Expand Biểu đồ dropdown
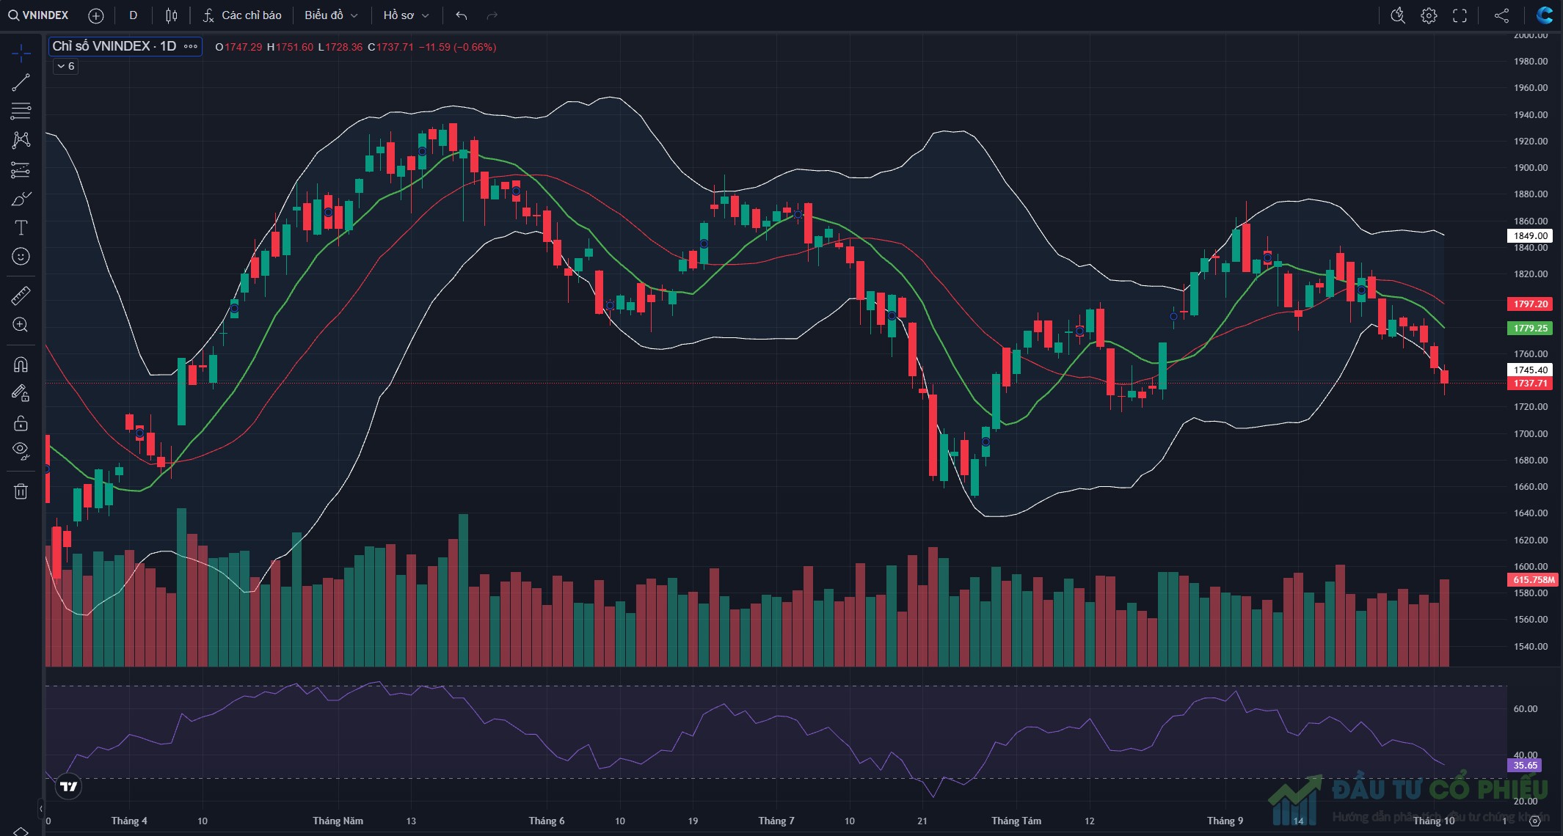Viewport: 1563px width, 836px height. pyautogui.click(x=331, y=15)
